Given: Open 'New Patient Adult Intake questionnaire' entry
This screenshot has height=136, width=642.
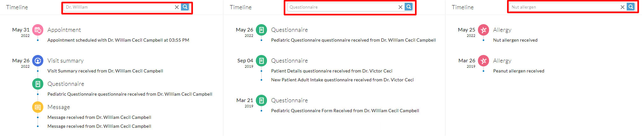Looking at the screenshot, I should coord(342,80).
